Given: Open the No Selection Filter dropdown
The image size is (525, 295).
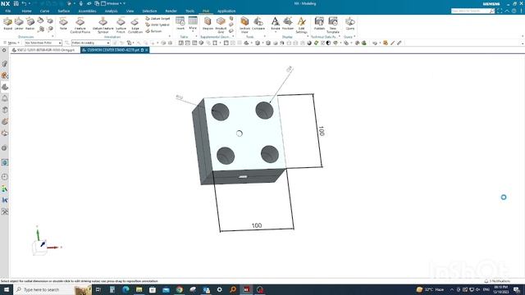Looking at the screenshot, I should pyautogui.click(x=43, y=43).
